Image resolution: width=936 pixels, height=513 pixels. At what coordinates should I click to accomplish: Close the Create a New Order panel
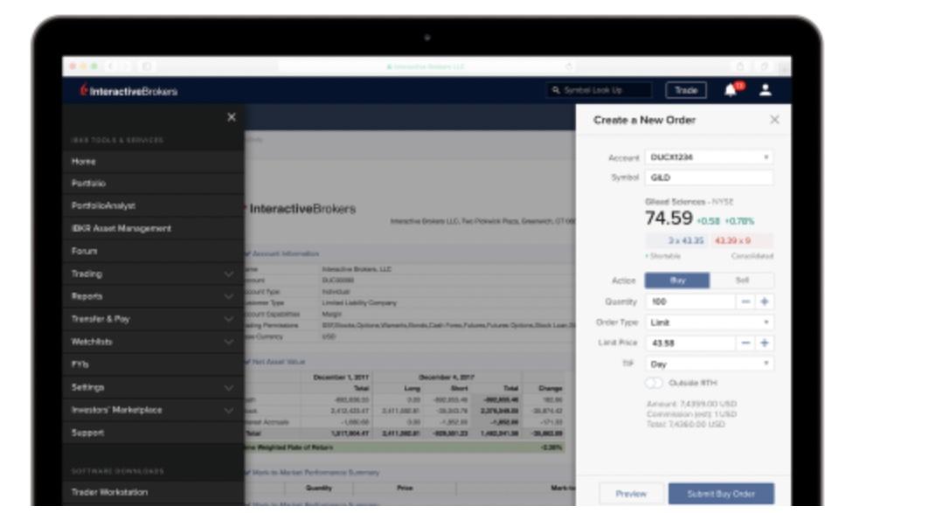(x=774, y=120)
